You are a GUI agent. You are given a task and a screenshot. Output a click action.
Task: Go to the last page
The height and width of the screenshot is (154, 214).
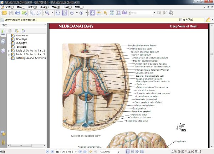tap(85, 152)
